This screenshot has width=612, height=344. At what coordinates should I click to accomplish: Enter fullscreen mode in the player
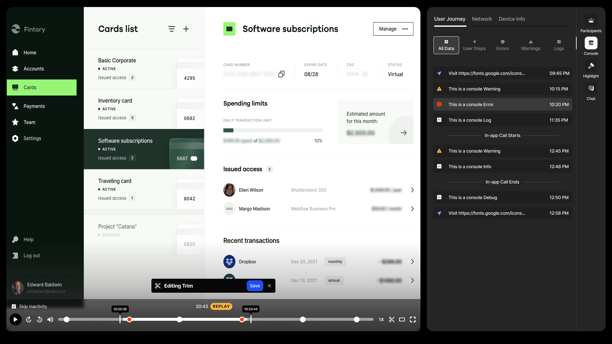pos(413,319)
